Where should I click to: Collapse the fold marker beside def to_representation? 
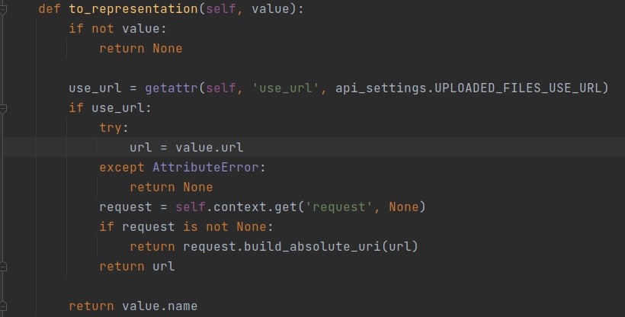(x=3, y=9)
